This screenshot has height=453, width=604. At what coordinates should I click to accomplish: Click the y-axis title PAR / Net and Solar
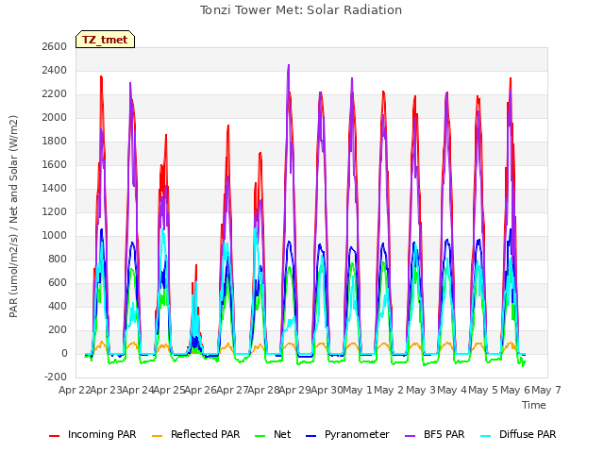13,216
